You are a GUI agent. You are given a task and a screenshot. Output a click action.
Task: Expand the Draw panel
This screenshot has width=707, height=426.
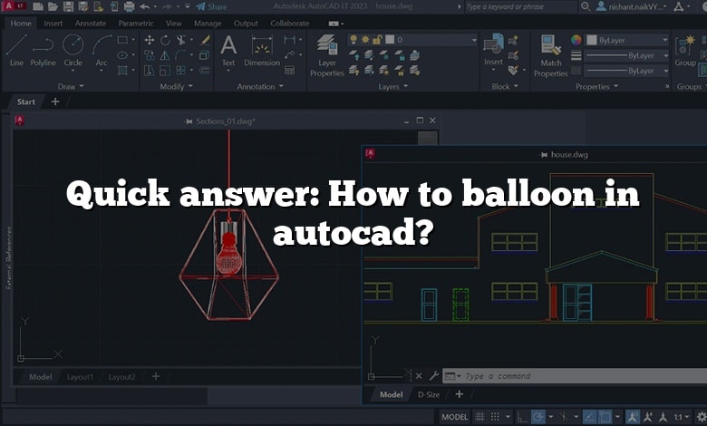coord(71,86)
